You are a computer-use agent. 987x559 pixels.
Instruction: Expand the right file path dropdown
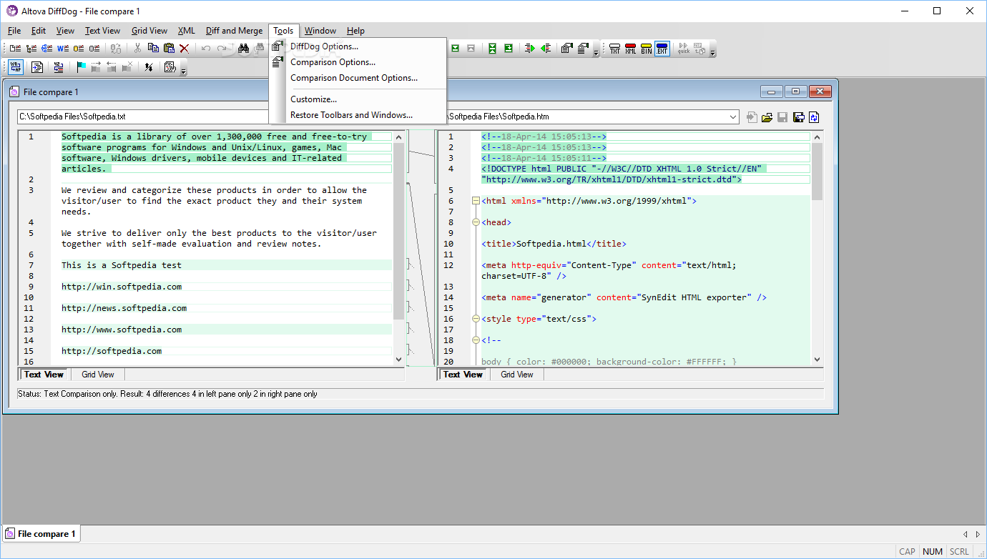(732, 117)
